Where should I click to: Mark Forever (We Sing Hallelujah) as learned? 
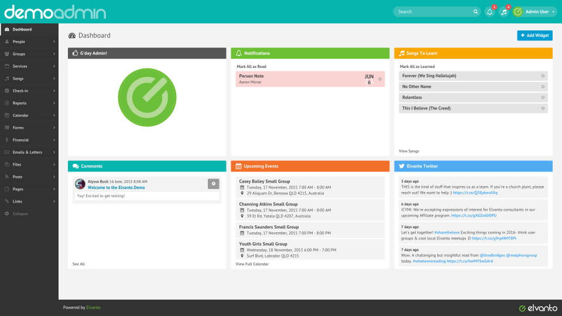pyautogui.click(x=543, y=76)
